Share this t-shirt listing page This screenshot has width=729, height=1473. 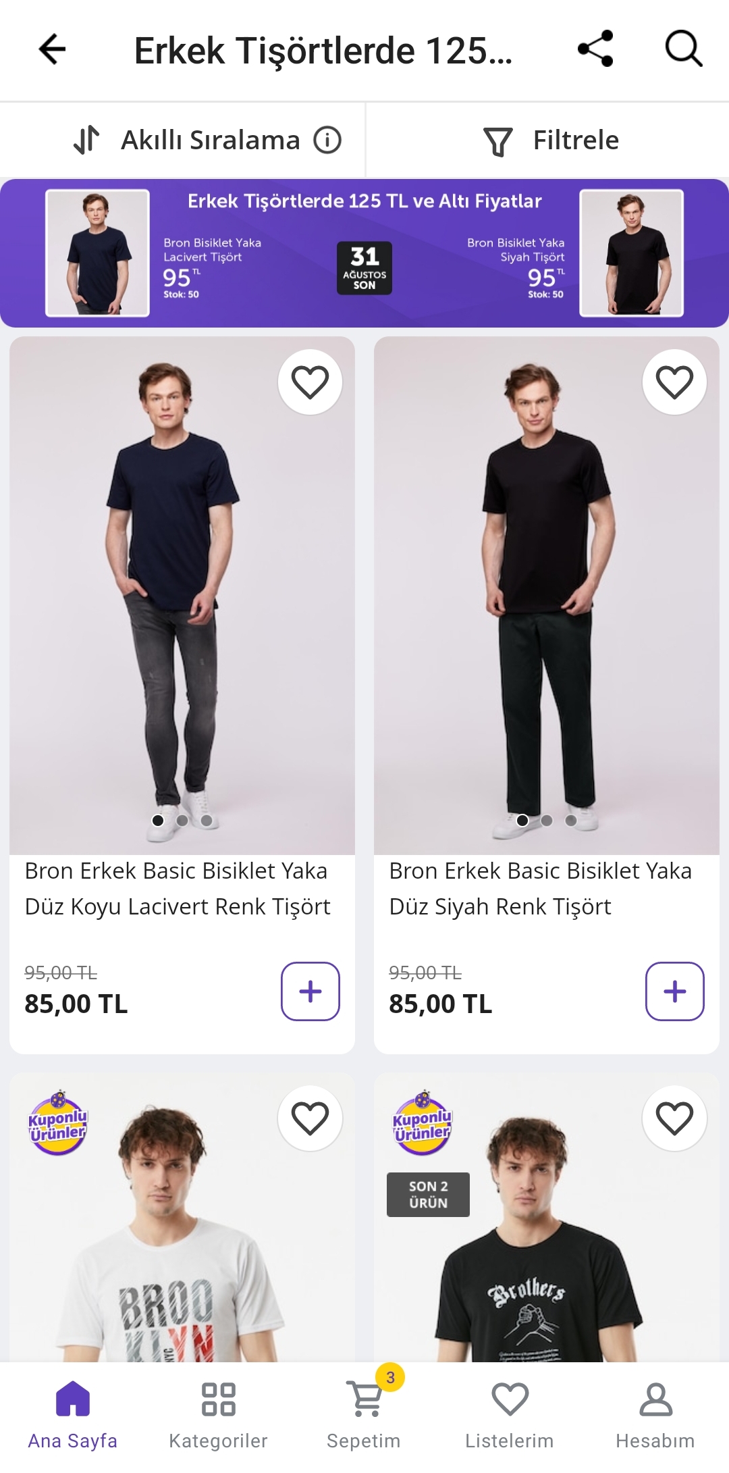pos(595,49)
